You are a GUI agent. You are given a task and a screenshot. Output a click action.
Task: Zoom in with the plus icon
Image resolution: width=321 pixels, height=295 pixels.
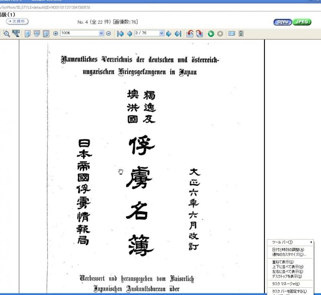(55, 33)
